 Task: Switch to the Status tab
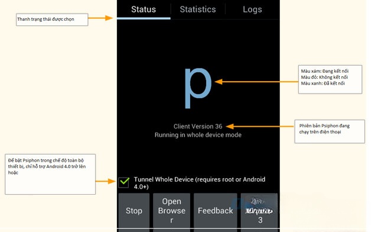click(x=144, y=9)
